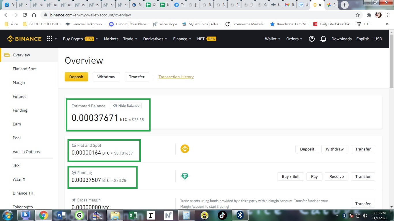Open the Chrome extensions puzzle icon
This screenshot has height=221, width=394.
pyautogui.click(x=369, y=15)
